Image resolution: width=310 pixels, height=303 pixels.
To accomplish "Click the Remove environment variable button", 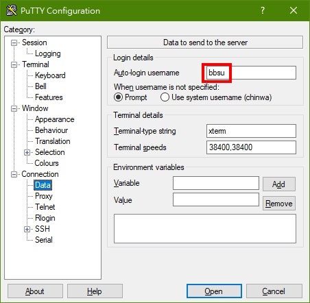I will pyautogui.click(x=279, y=203).
